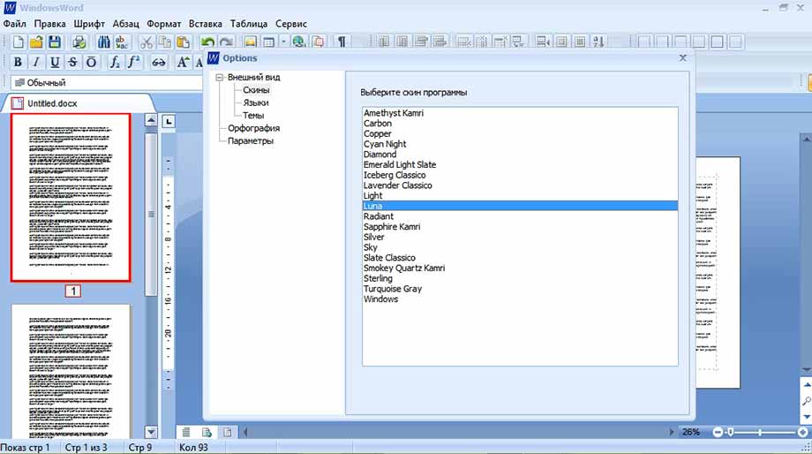
Task: Paste from clipboard using the paste icon
Action: click(183, 42)
